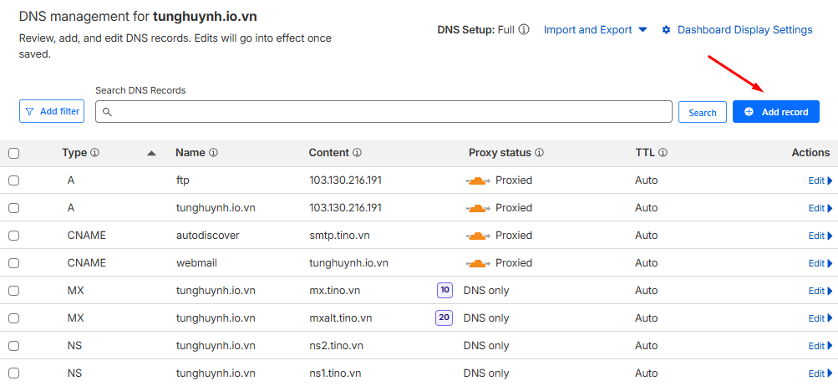Toggle the select-all records checkbox
The image size is (838, 386).
click(x=13, y=153)
